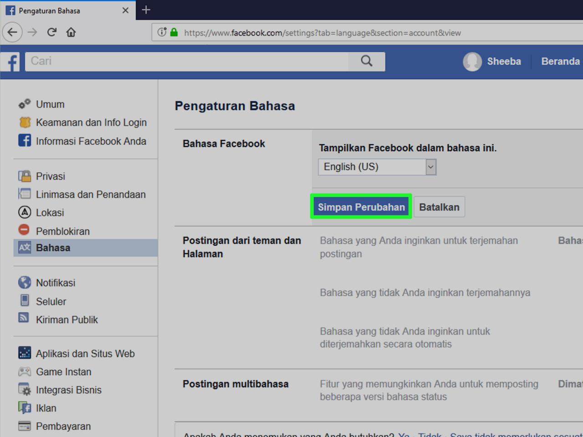
Task: Click Ya feedback link
Action: pos(404,435)
